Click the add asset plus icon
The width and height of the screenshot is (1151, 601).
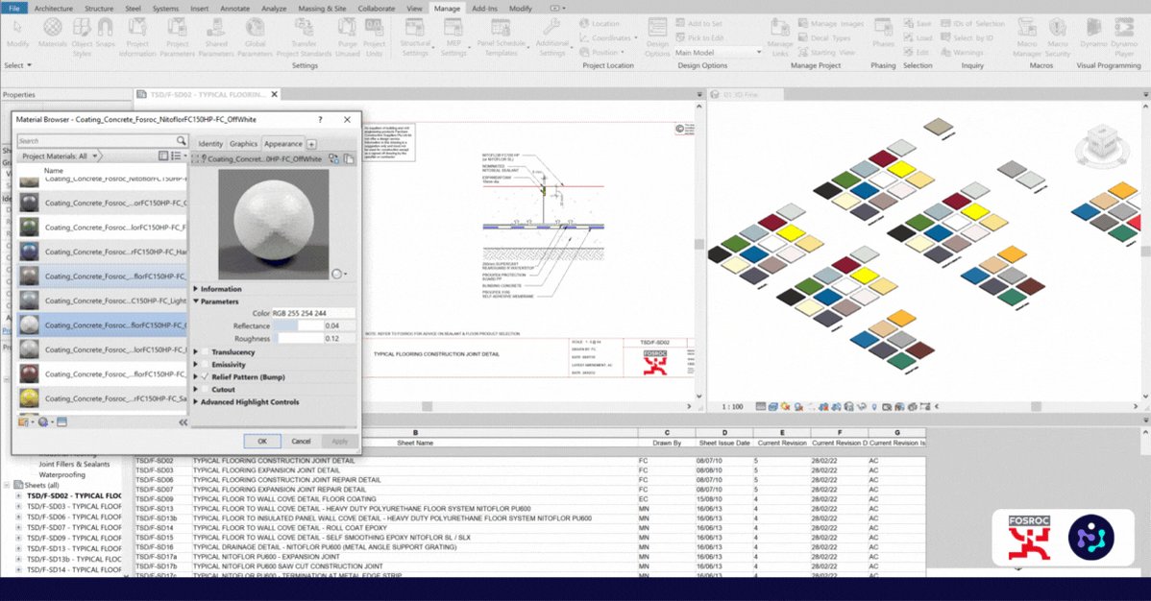311,144
